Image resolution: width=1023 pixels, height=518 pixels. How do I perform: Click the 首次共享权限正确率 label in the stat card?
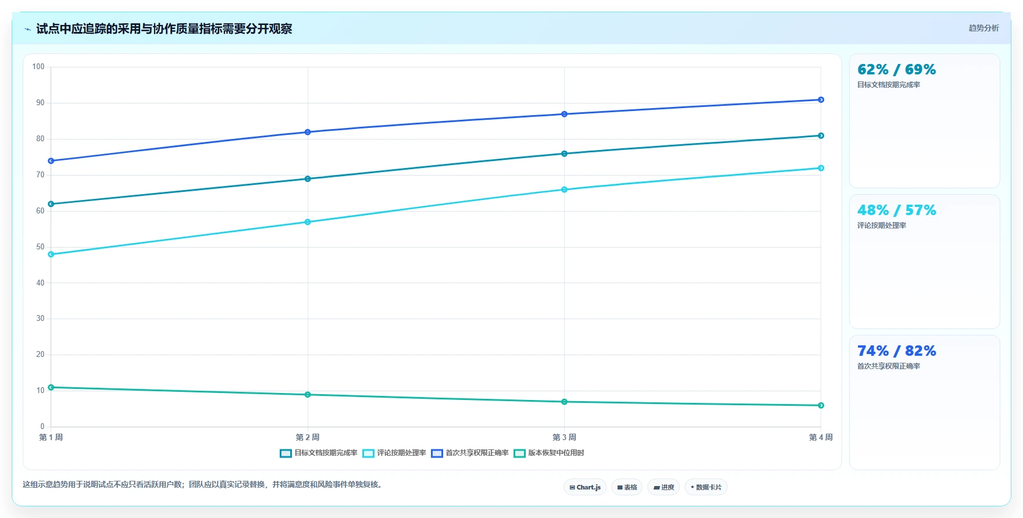(x=889, y=366)
